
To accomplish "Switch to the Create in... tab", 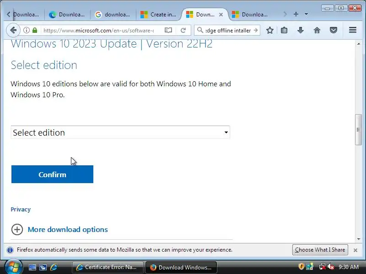I will [x=158, y=15].
